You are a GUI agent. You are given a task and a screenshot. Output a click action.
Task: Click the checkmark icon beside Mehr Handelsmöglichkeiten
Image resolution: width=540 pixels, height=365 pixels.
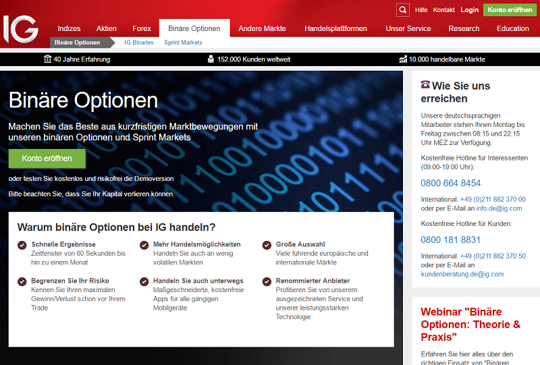click(144, 245)
